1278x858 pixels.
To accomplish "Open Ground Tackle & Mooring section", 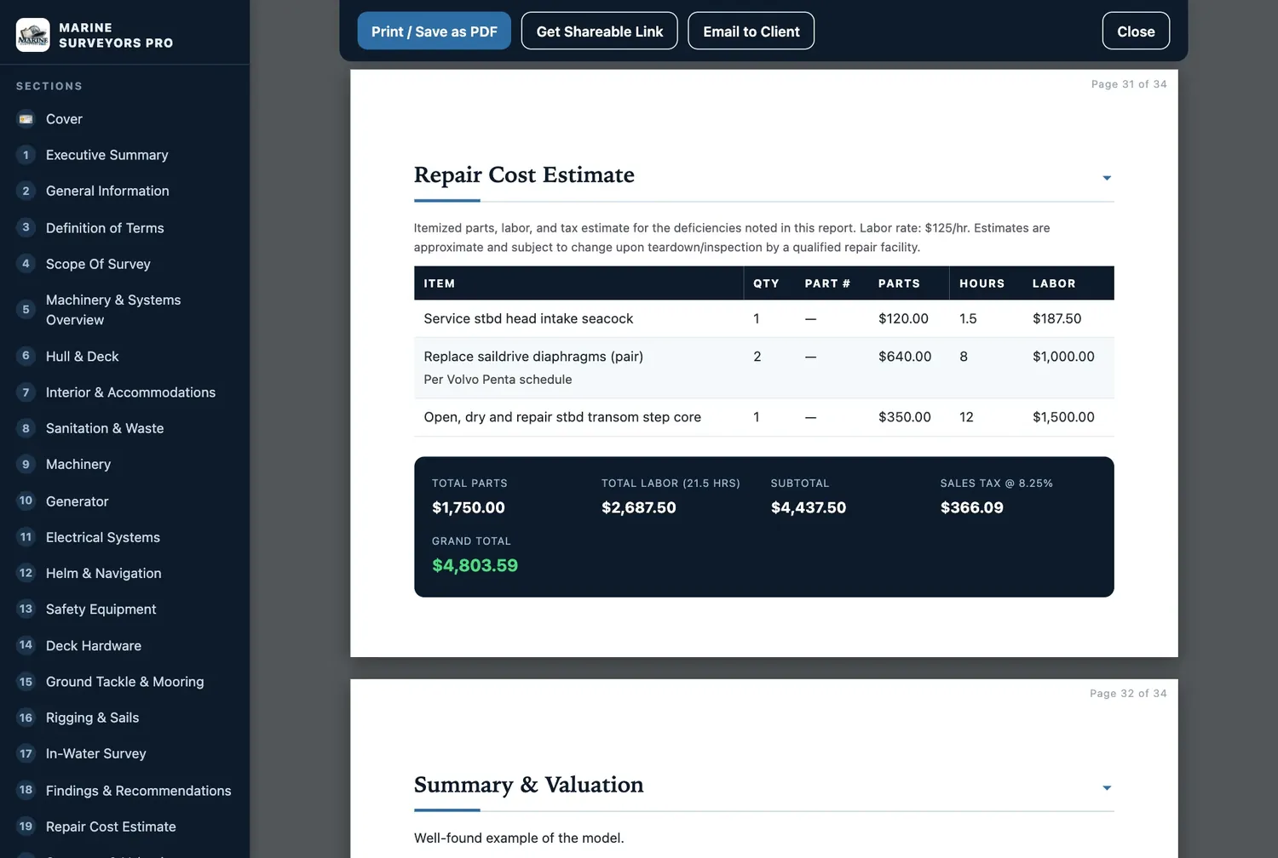I will (x=124, y=681).
